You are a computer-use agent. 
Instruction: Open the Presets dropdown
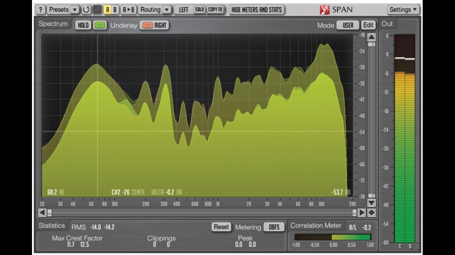tap(63, 10)
